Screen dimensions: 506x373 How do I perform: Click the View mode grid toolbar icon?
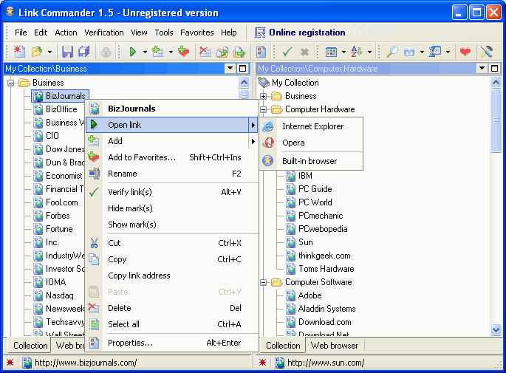point(332,52)
